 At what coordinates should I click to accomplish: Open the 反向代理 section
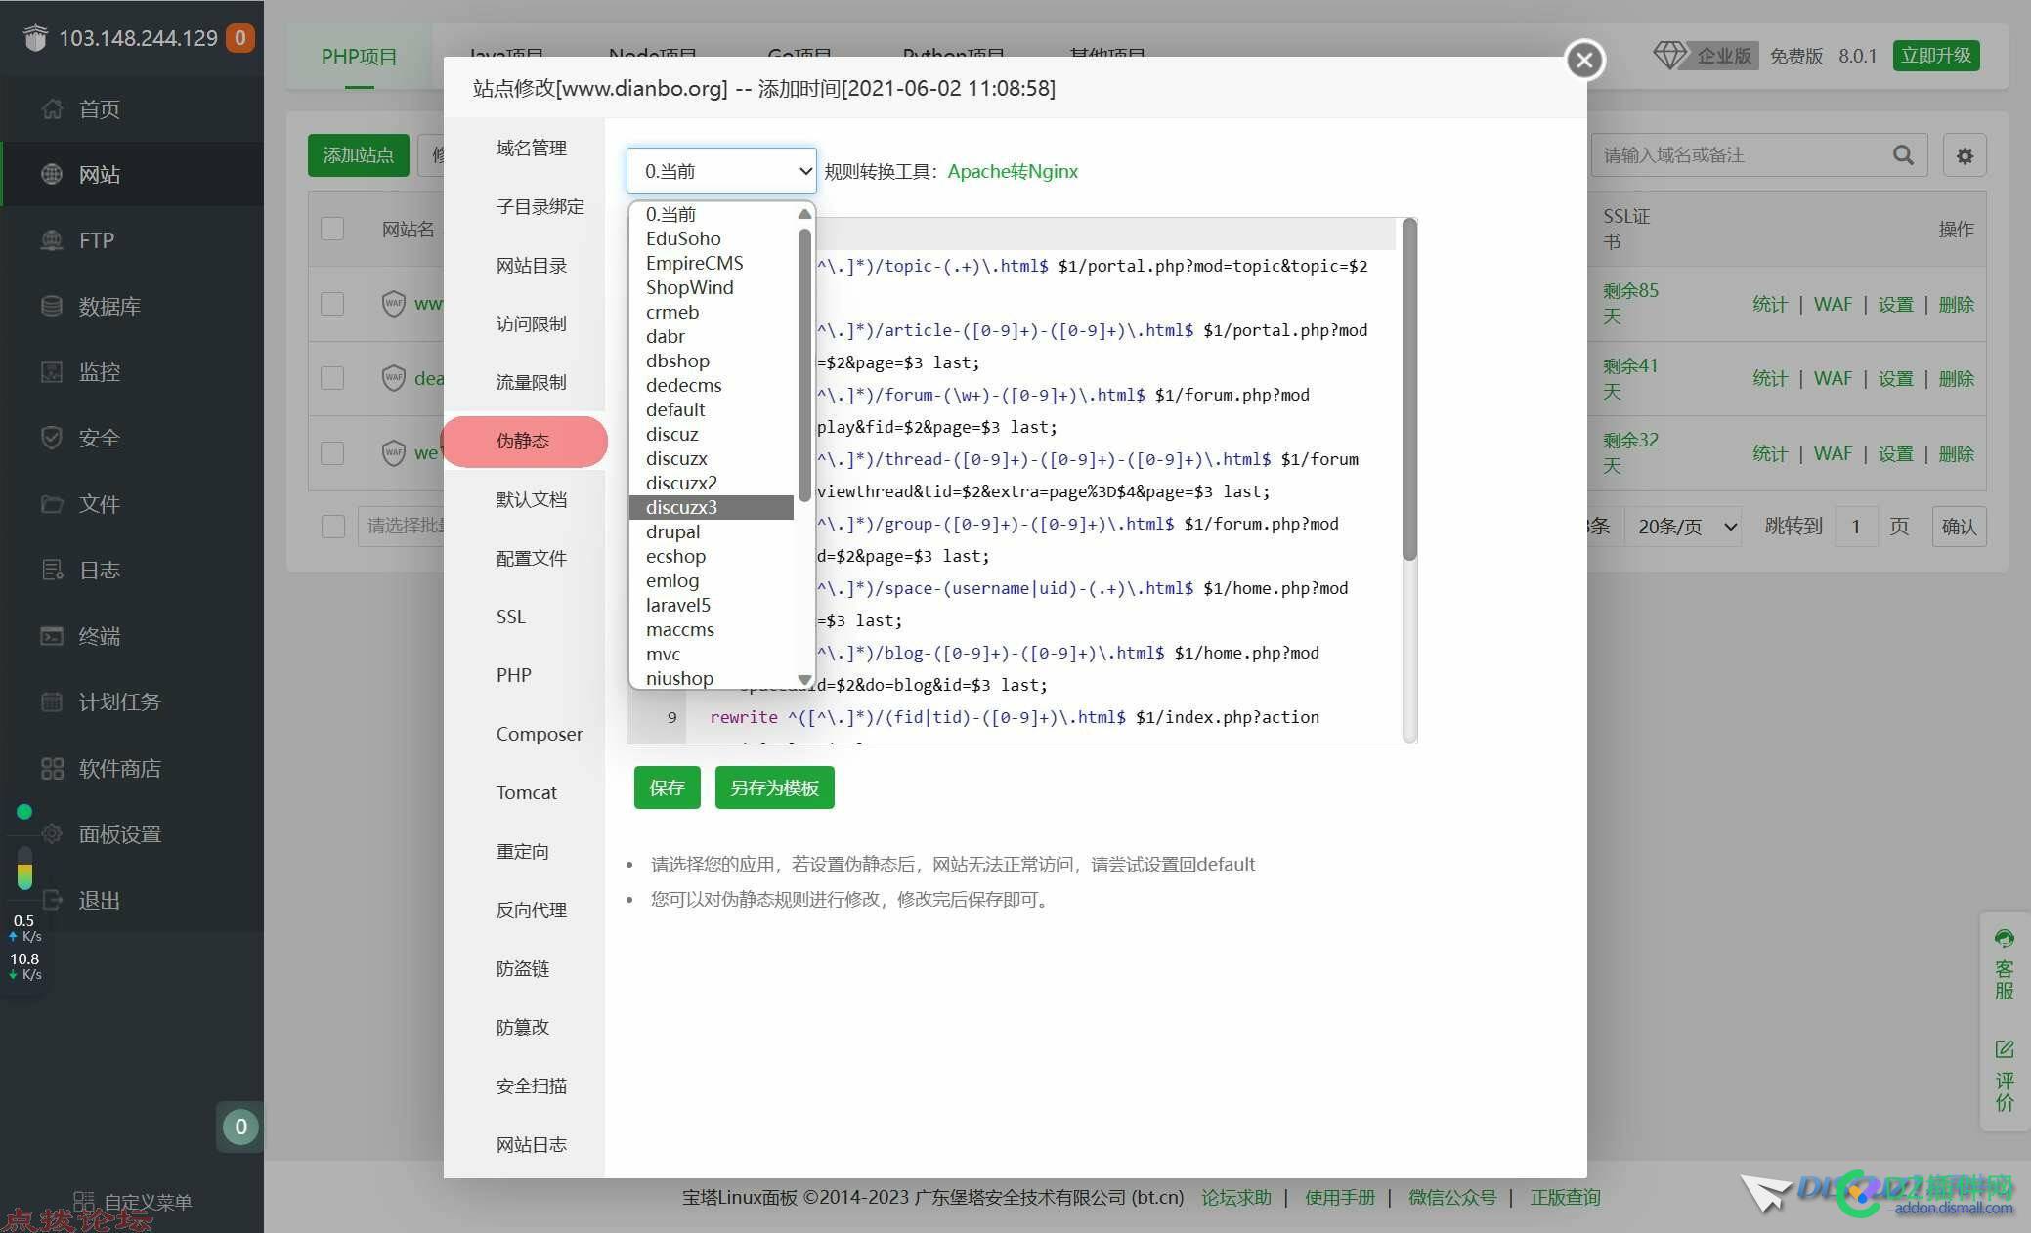click(531, 910)
